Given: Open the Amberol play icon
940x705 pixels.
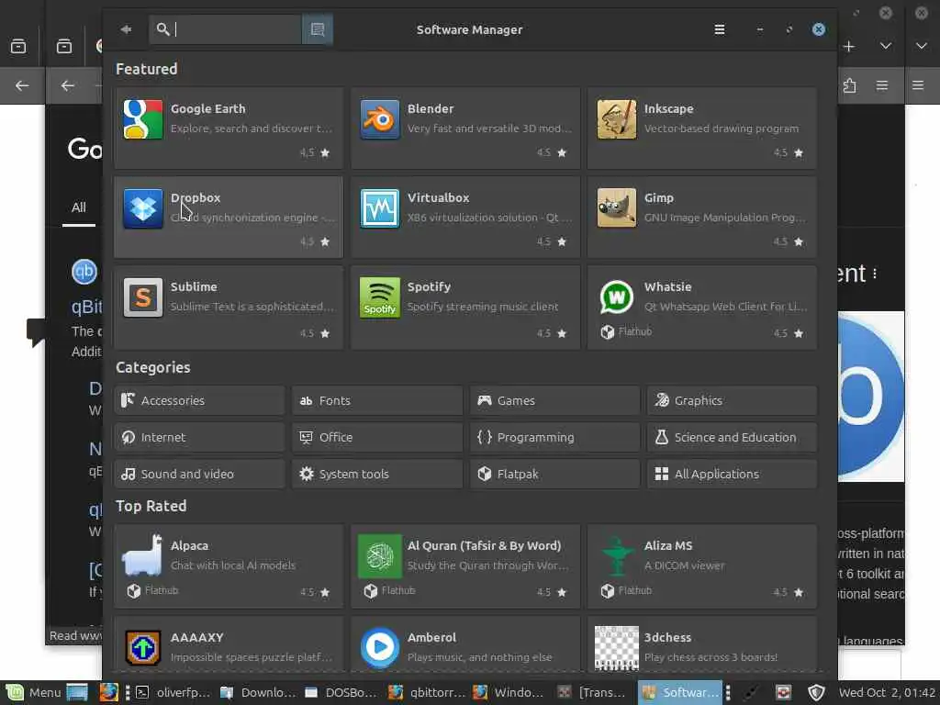Looking at the screenshot, I should click(379, 647).
